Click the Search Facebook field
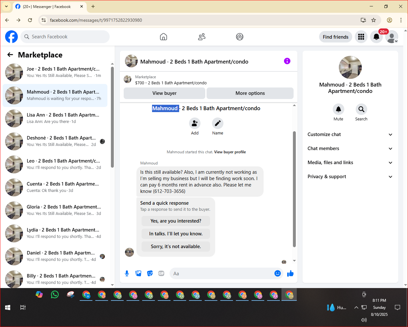Image resolution: width=408 pixels, height=327 pixels. [x=65, y=37]
